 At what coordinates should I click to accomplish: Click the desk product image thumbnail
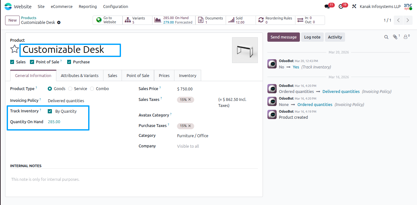[x=245, y=50]
